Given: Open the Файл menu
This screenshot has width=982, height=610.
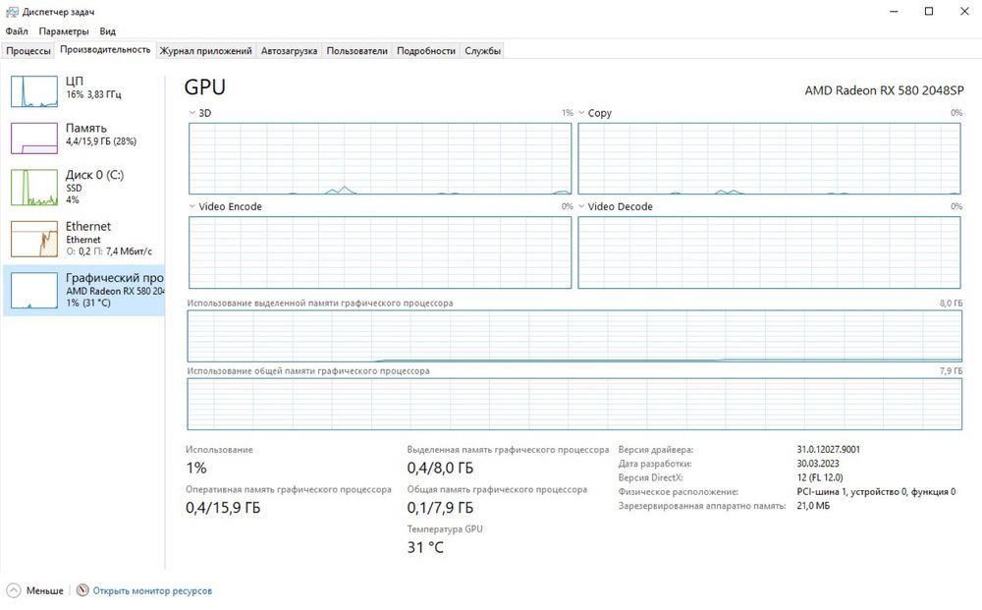Looking at the screenshot, I should coord(17,30).
